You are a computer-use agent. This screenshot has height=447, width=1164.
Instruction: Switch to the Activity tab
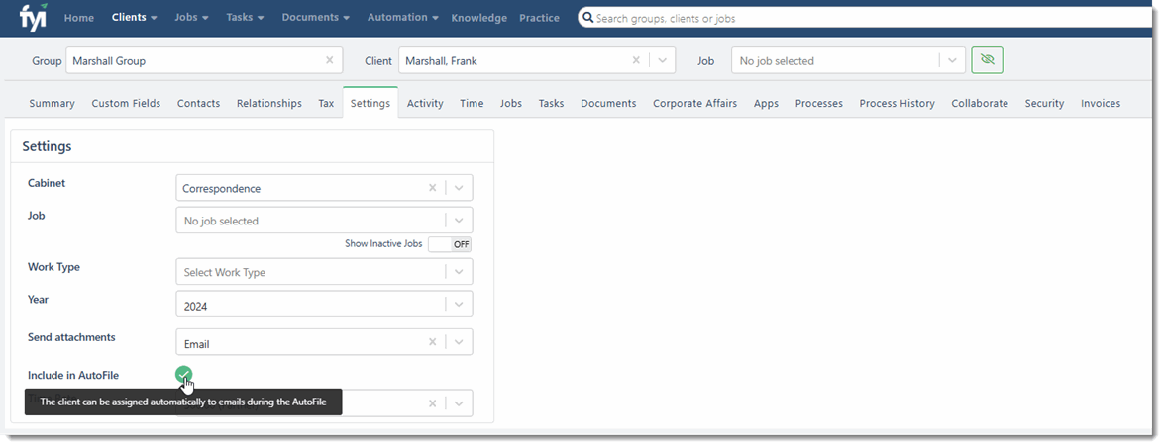(425, 103)
